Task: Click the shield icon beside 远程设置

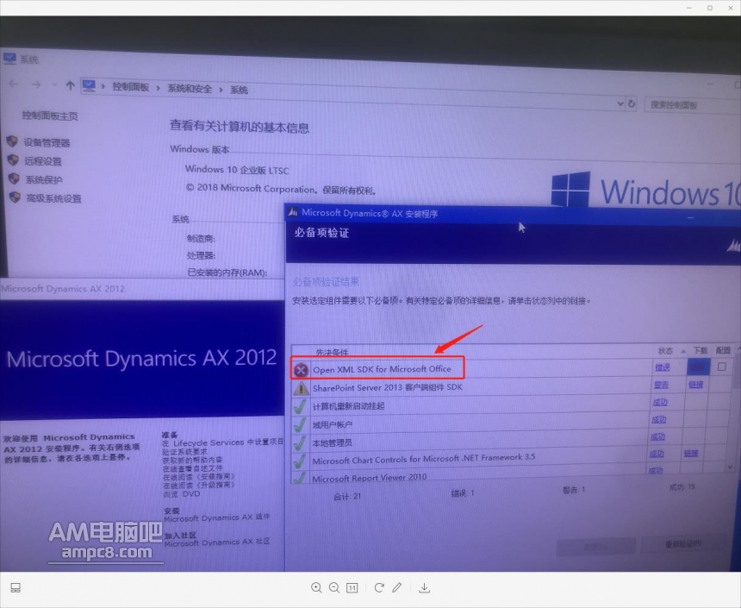Action: click(13, 160)
